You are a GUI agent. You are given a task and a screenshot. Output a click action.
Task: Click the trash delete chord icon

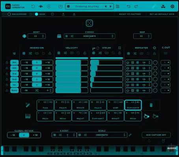click(x=151, y=105)
